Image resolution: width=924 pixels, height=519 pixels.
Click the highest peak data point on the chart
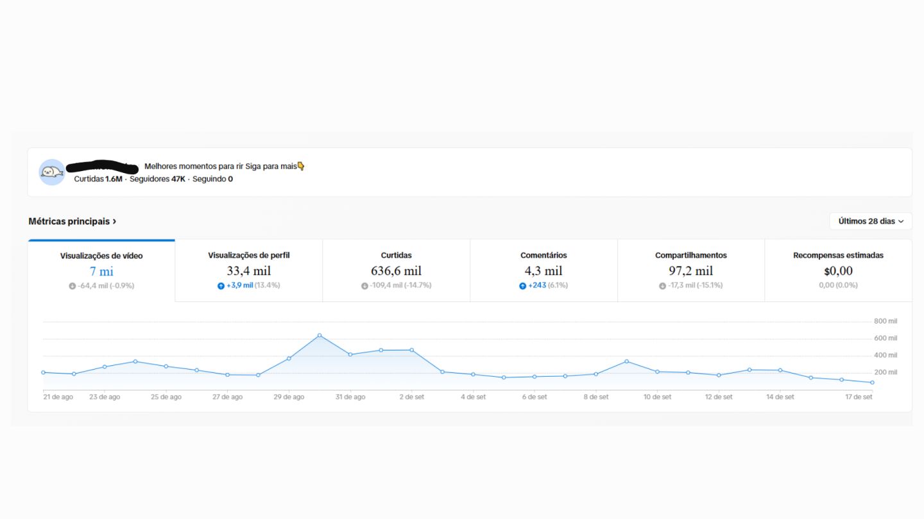pos(320,335)
